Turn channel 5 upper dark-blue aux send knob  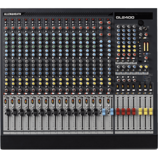click(33, 70)
